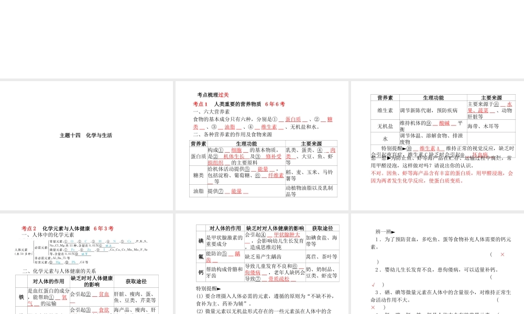
Task: Click the '人体元素' element classification diagram
Action: [81, 252]
